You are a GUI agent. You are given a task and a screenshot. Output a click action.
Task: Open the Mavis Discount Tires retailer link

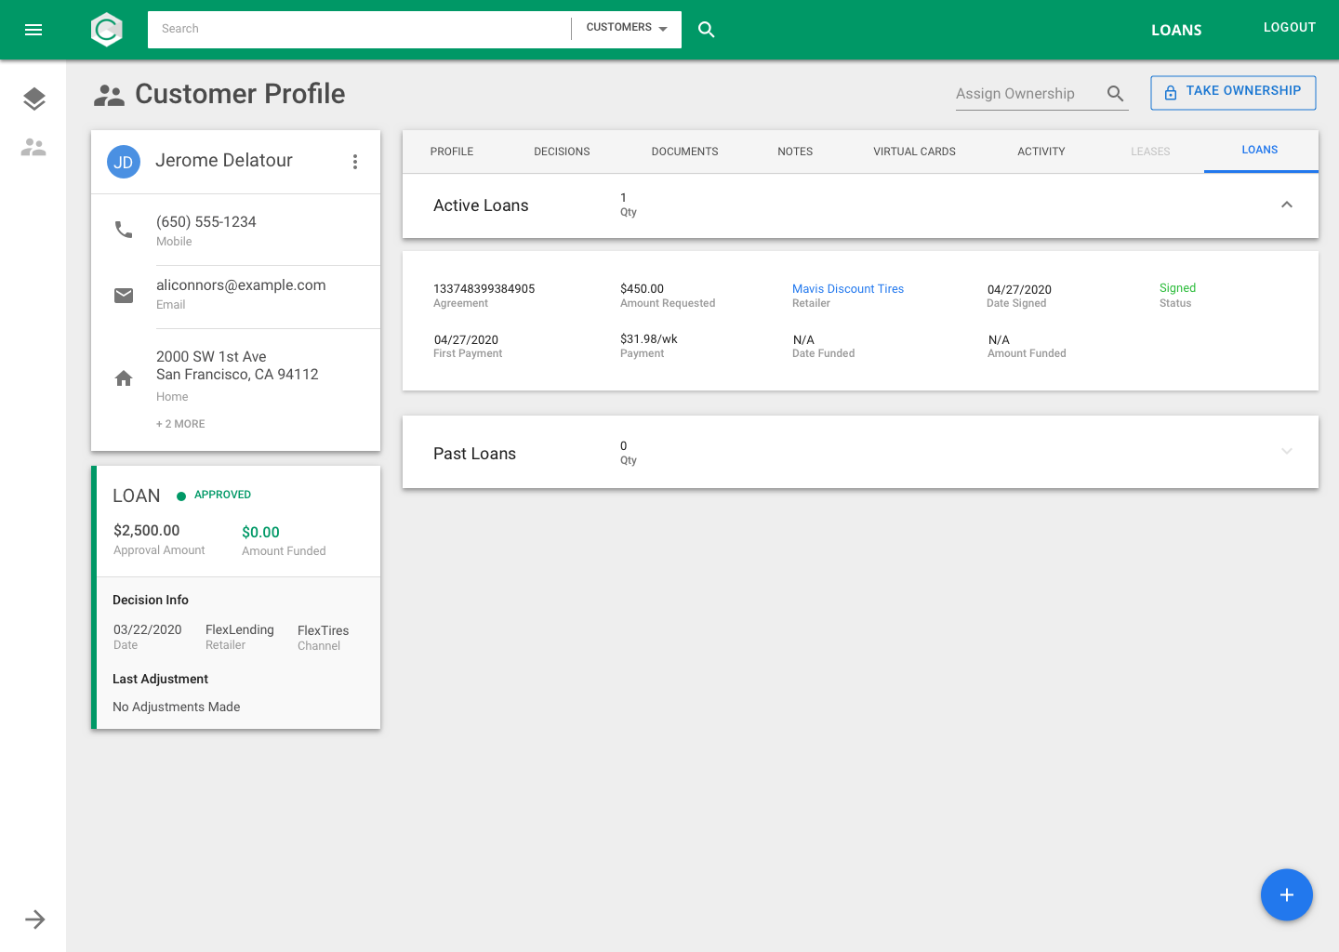point(847,289)
